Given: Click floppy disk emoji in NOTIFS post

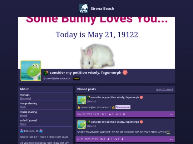Looking at the screenshot, I should point(168,132).
